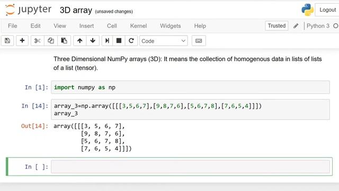The width and height of the screenshot is (339, 191).
Task: Select the Three Dimensional NumPy arrays markdown text
Action: point(188,64)
